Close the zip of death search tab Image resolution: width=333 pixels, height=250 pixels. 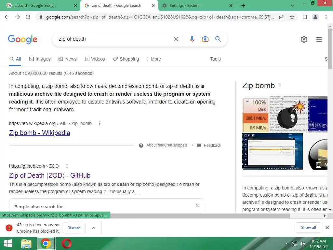(x=153, y=6)
